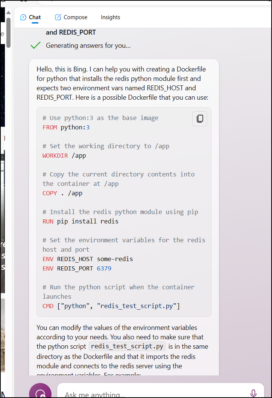Click the RUN pip install redis line
This screenshot has width=272, height=398.
[81, 221]
